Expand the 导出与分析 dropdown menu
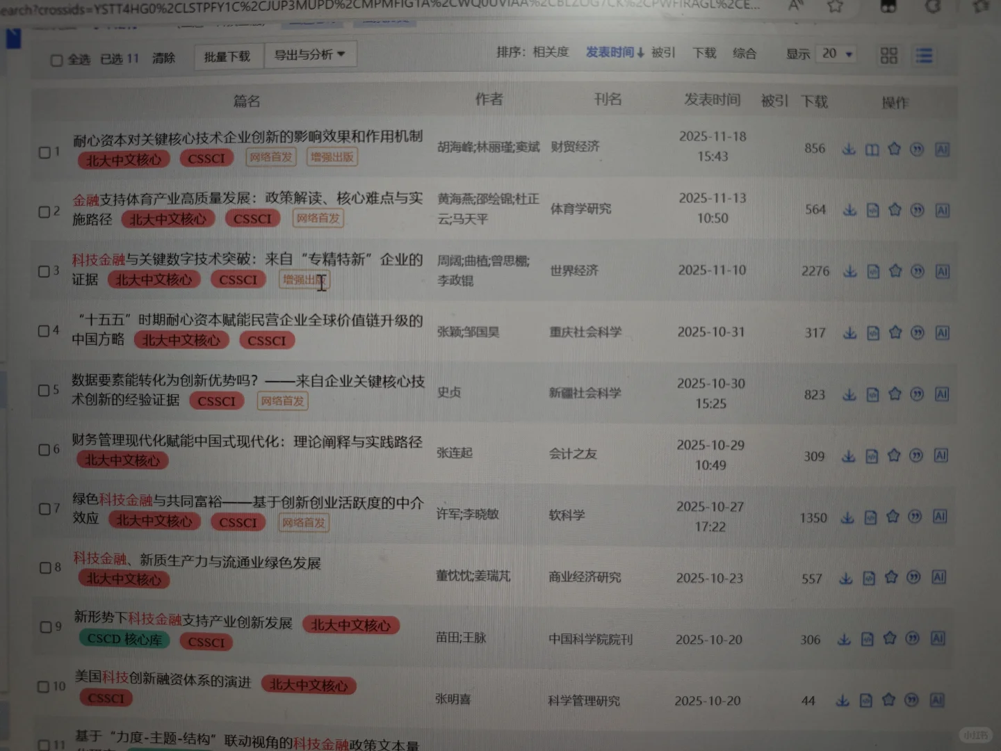Viewport: 1001px width, 751px height. pos(311,54)
